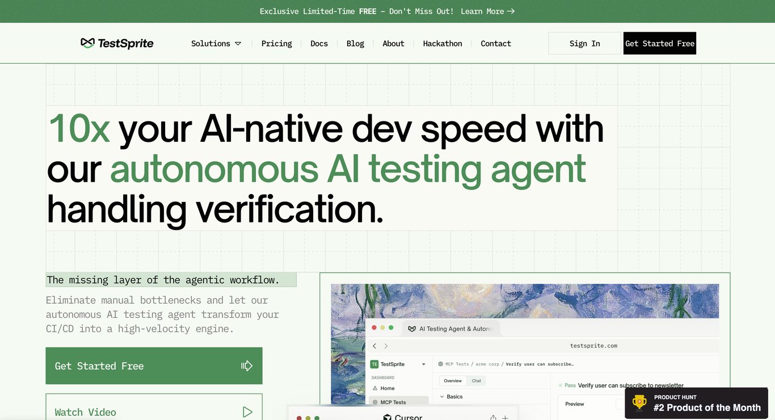Click the MCP Tests breadcrumb icon
The height and width of the screenshot is (420, 775).
coord(441,364)
